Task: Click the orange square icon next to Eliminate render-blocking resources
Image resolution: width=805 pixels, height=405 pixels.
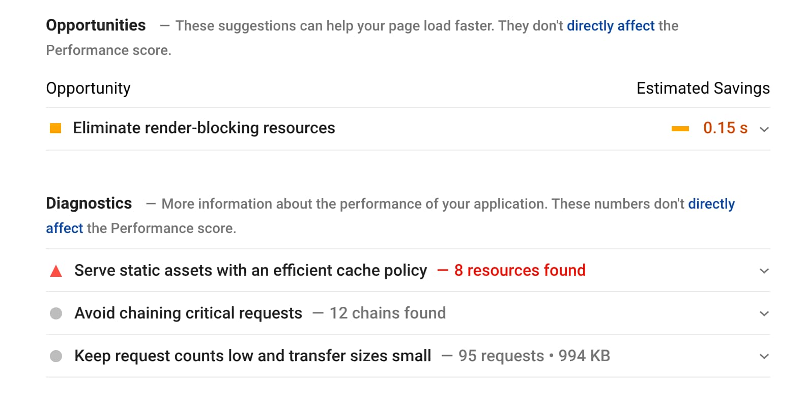Action: tap(55, 128)
